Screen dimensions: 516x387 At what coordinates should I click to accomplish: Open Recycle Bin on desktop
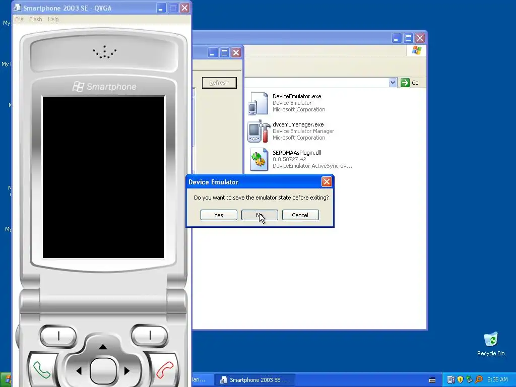[491, 344]
